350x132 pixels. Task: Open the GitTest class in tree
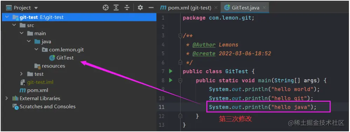tap(65, 58)
